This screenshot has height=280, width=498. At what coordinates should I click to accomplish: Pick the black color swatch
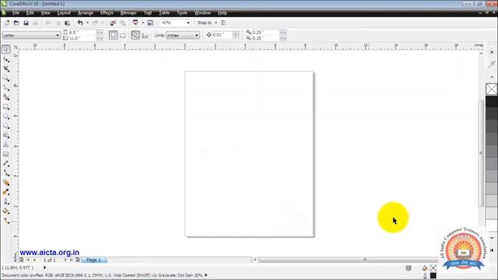pos(492,102)
